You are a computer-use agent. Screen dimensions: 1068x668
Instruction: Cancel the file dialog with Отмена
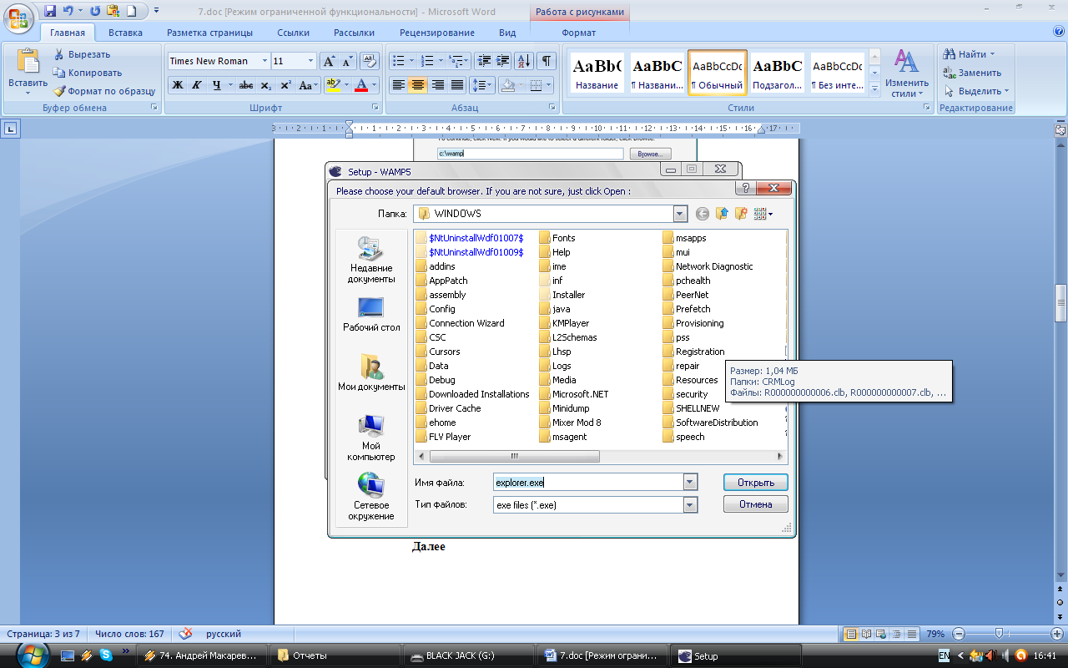click(x=756, y=504)
